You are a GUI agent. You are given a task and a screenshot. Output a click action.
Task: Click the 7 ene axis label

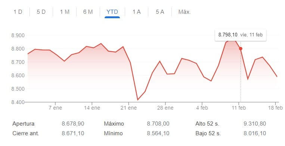pos(55,108)
